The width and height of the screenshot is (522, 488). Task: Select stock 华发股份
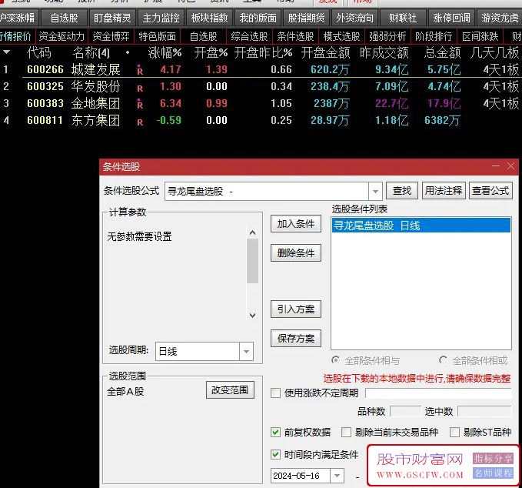[95, 87]
